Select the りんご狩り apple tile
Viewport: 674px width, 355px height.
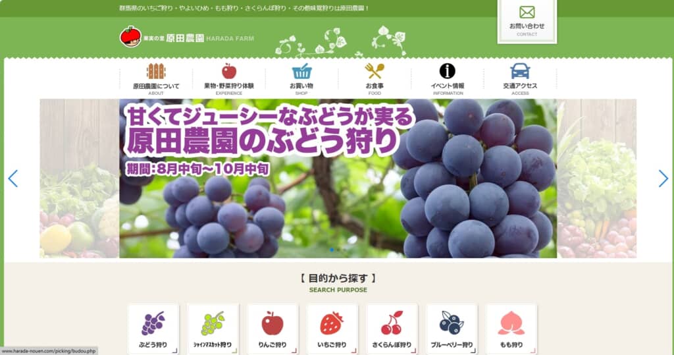point(272,329)
